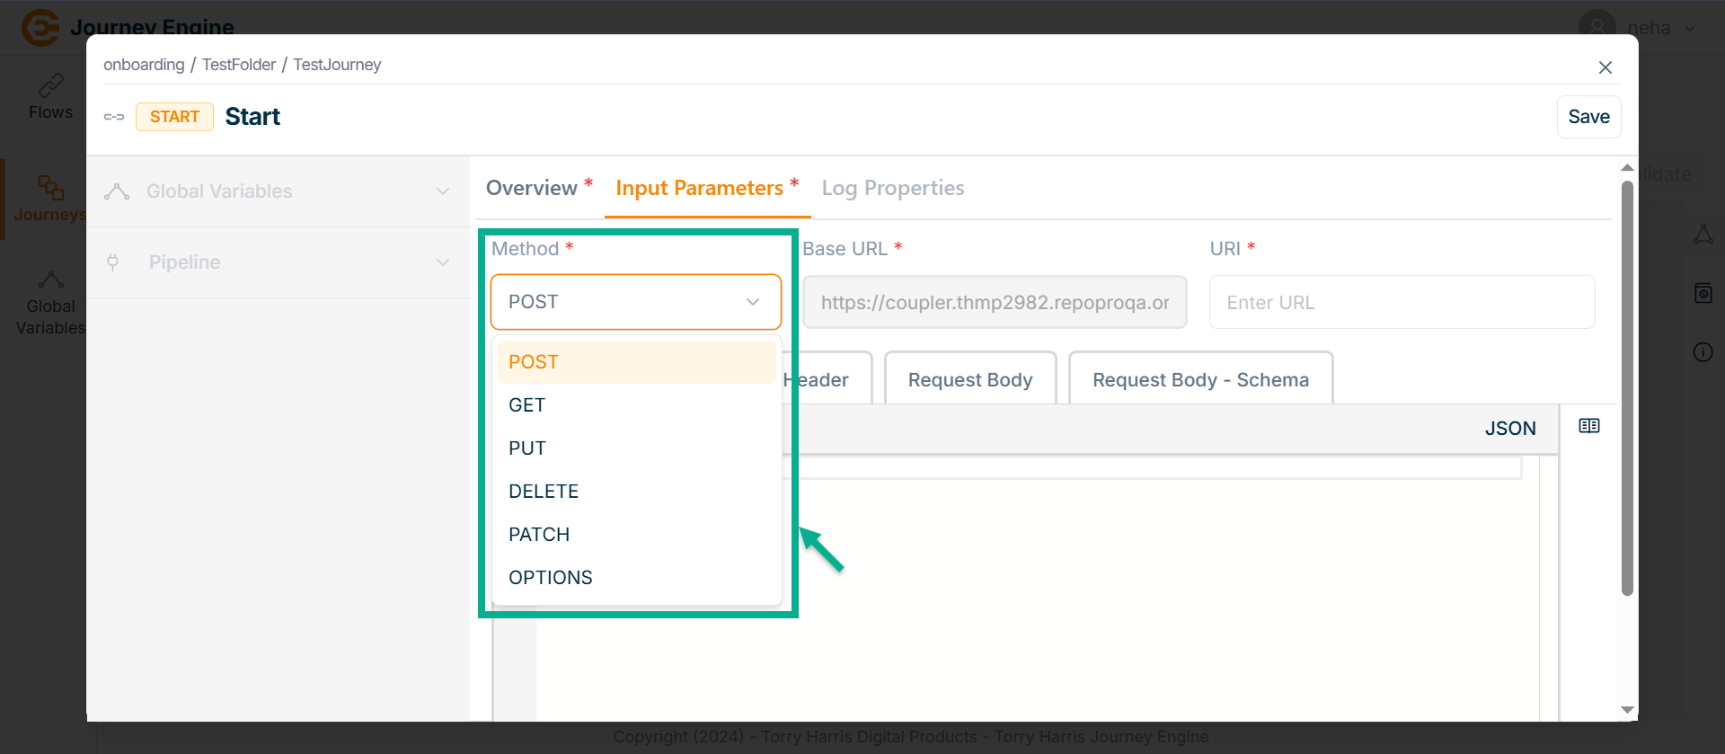Click the link icon beside START badge
This screenshot has width=1725, height=754.
[114, 117]
